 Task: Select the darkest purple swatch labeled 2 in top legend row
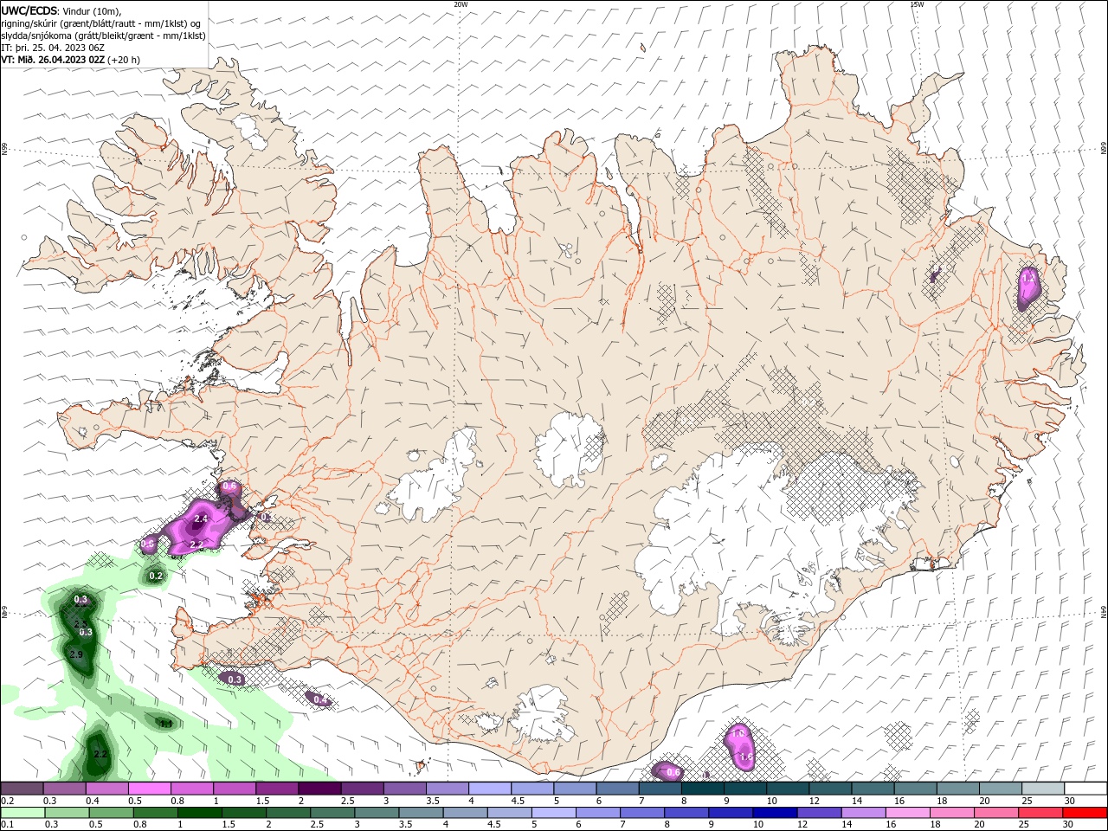click(319, 789)
